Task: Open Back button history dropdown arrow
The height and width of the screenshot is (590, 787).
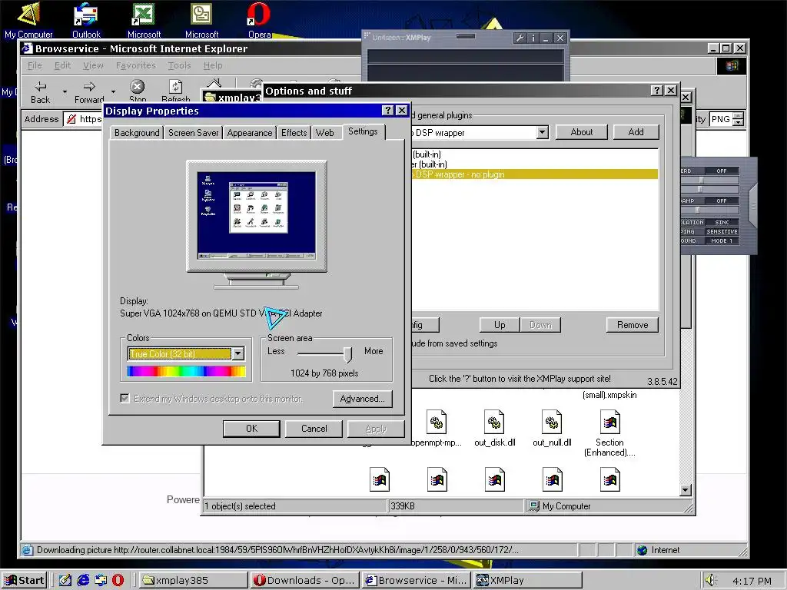Action: tap(65, 92)
